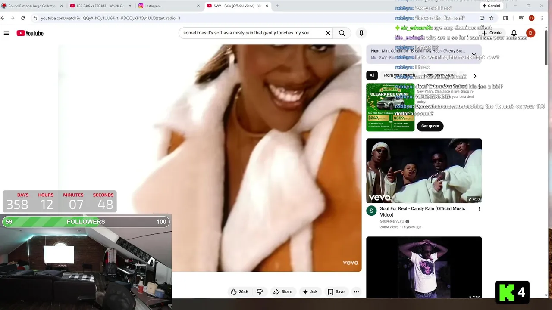Open the Chrome profile avatar
This screenshot has width=552, height=310.
coord(531,18)
